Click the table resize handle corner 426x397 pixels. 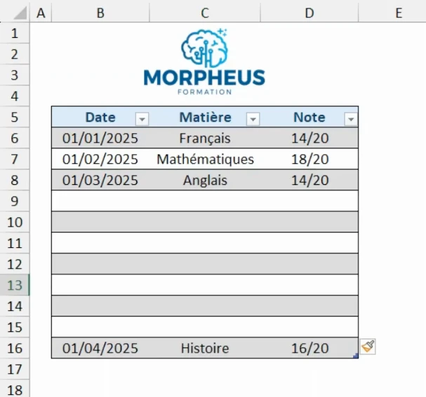(x=356, y=356)
